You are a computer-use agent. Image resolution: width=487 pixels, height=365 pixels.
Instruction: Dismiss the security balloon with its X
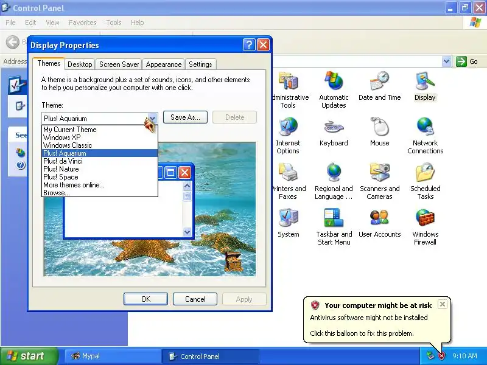pyautogui.click(x=443, y=304)
